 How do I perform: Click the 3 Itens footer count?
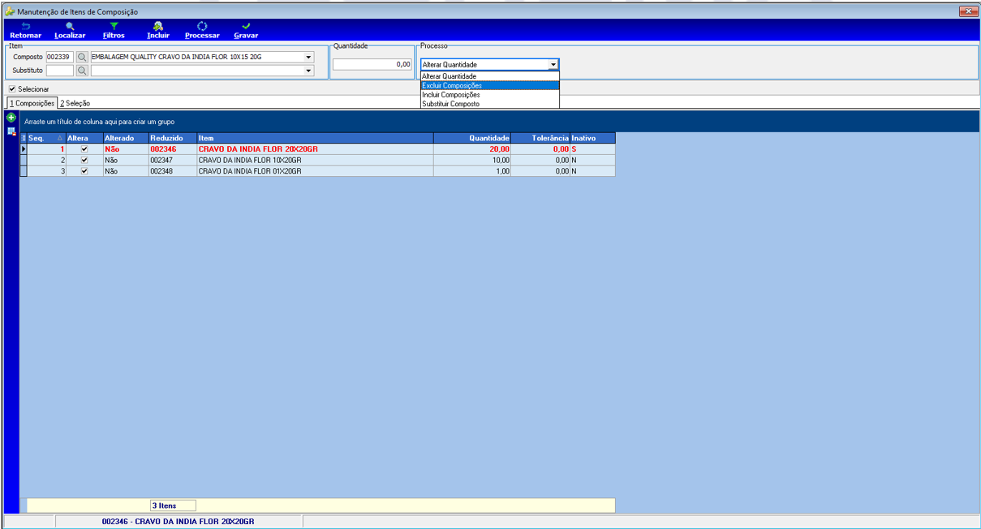point(173,505)
